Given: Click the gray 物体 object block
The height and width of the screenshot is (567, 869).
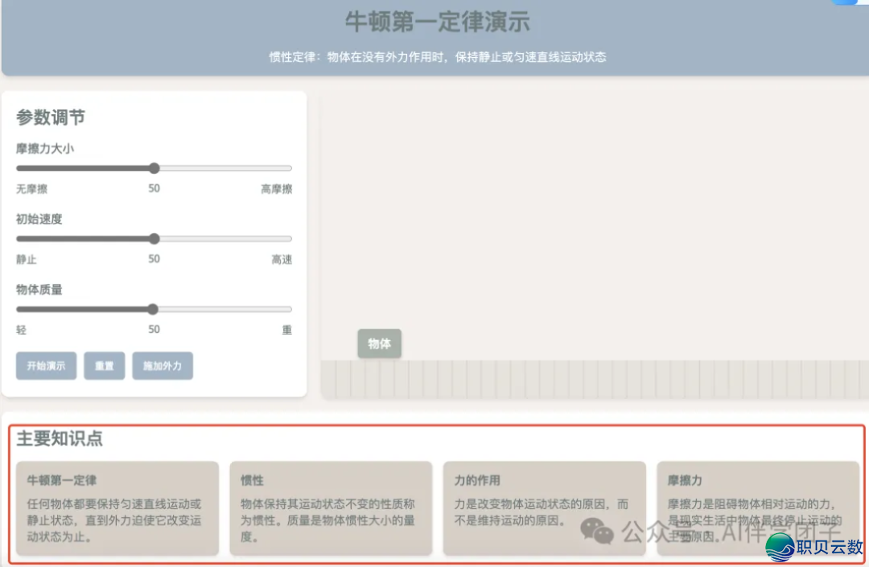Looking at the screenshot, I should tap(379, 343).
